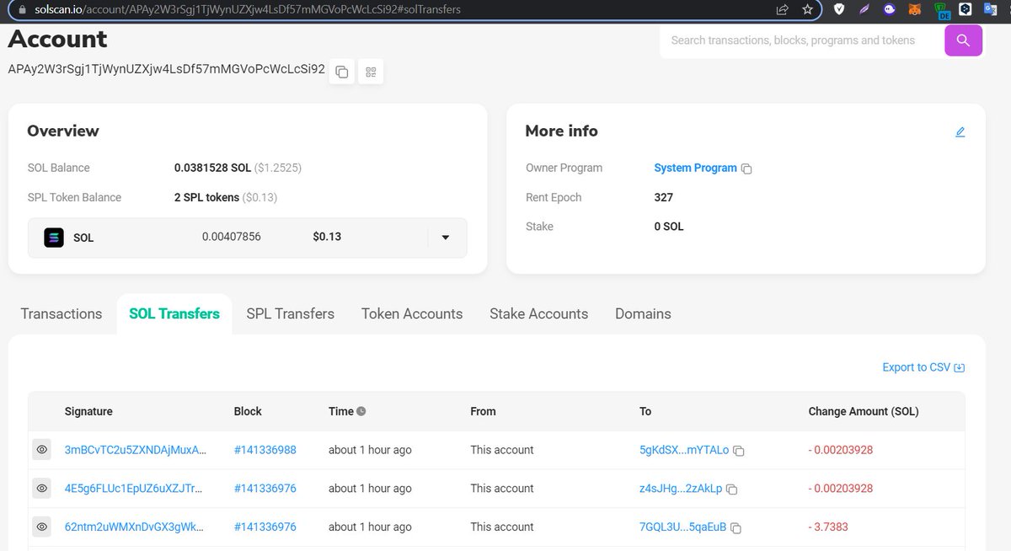
Task: Open recipient 7GQL3U...5qaEuB
Action: (682, 527)
